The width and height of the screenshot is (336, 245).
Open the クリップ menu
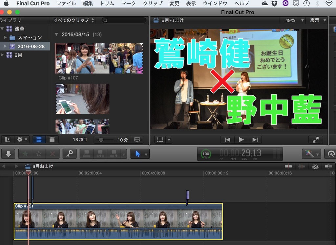pos(153,3)
